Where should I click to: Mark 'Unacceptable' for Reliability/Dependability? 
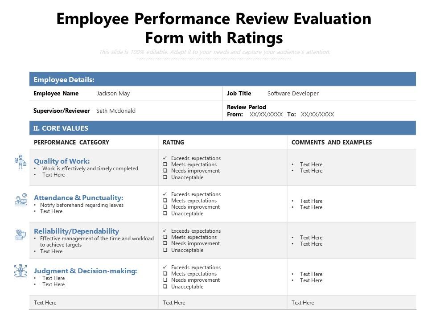pos(165,250)
